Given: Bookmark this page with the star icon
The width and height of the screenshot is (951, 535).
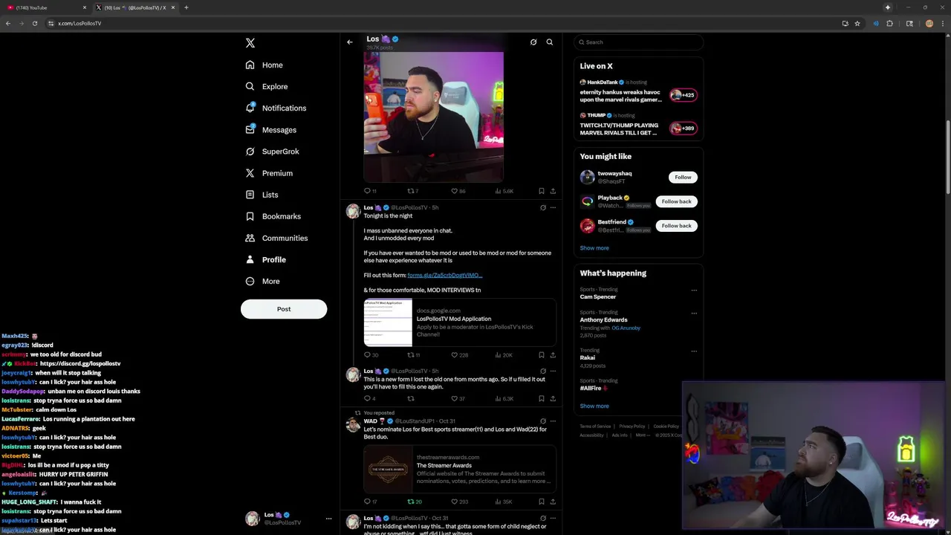Looking at the screenshot, I should coord(857,23).
